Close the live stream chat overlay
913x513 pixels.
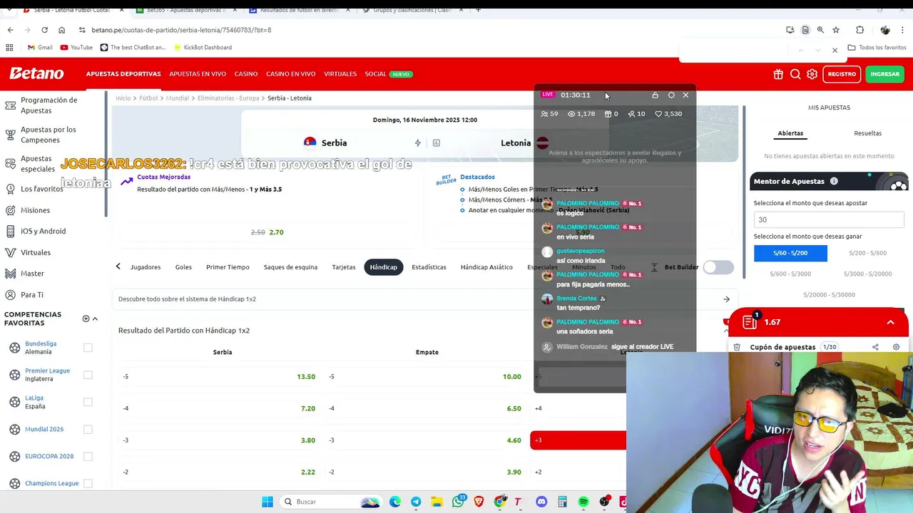click(686, 95)
